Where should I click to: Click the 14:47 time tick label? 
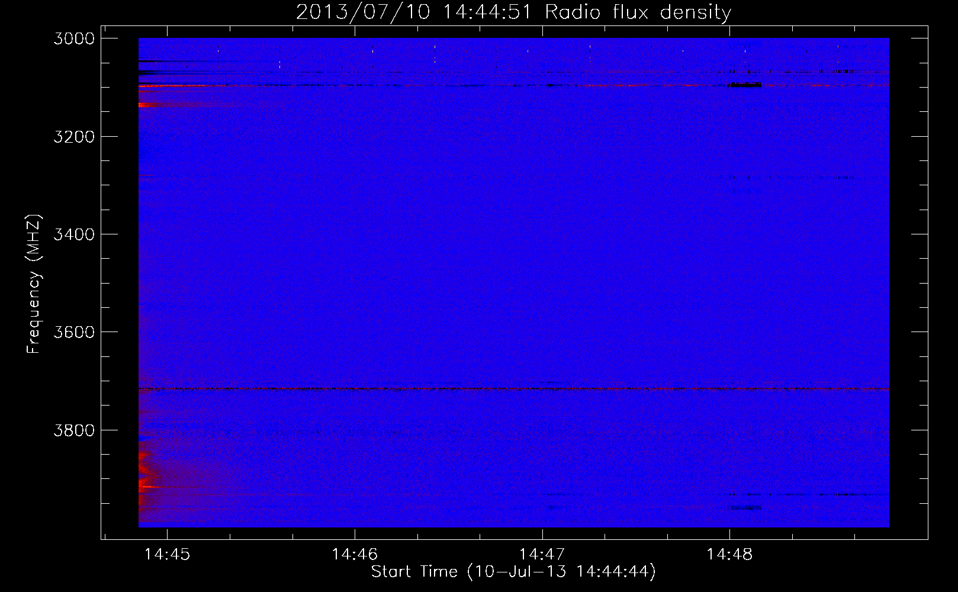(x=542, y=554)
